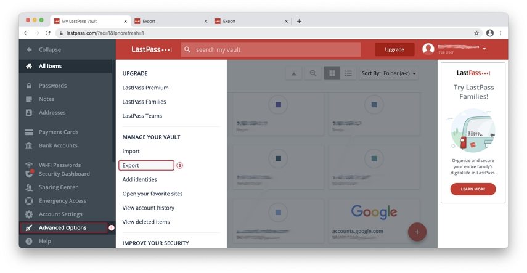Viewport: 527px width, 273px height.
Task: Open Sort By Folder (a-z) dropdown
Action: click(389, 73)
